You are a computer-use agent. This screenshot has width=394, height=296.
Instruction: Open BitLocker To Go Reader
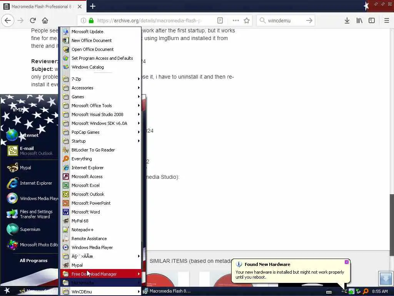pos(100,150)
